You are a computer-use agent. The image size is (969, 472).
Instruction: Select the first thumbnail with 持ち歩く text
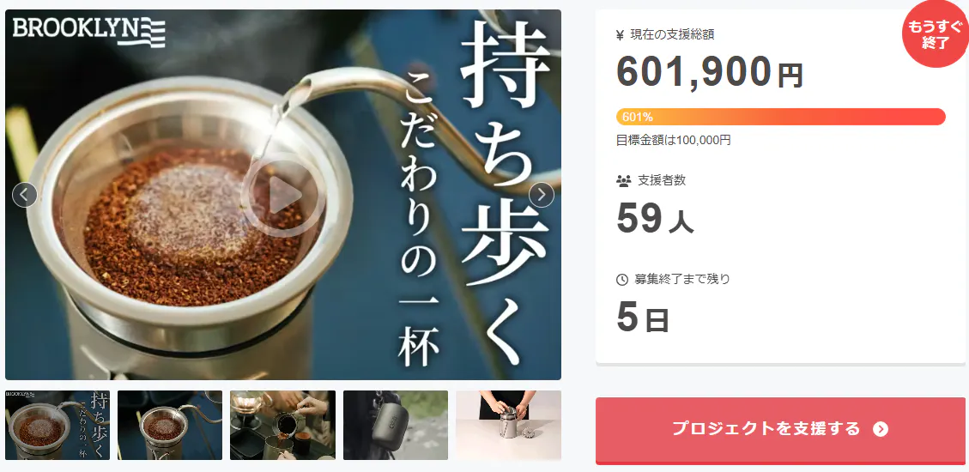[x=58, y=425]
